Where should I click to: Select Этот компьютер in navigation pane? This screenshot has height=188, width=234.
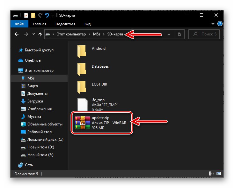pyautogui.click(x=39, y=71)
